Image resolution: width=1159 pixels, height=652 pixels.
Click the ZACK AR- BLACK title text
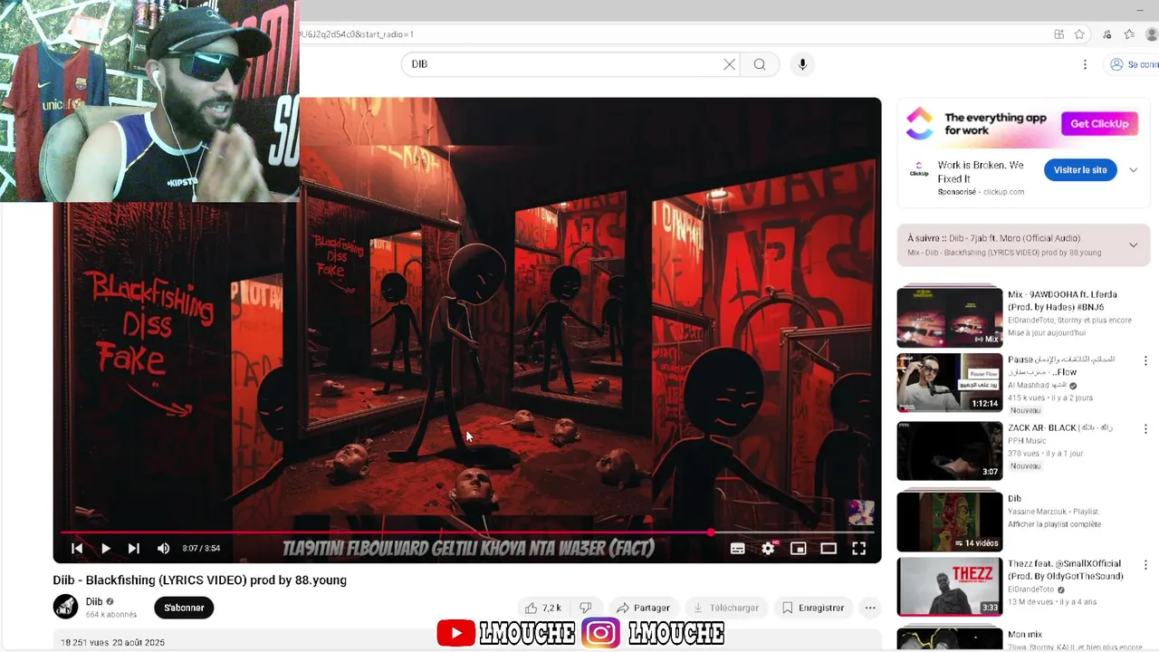[1060, 427]
